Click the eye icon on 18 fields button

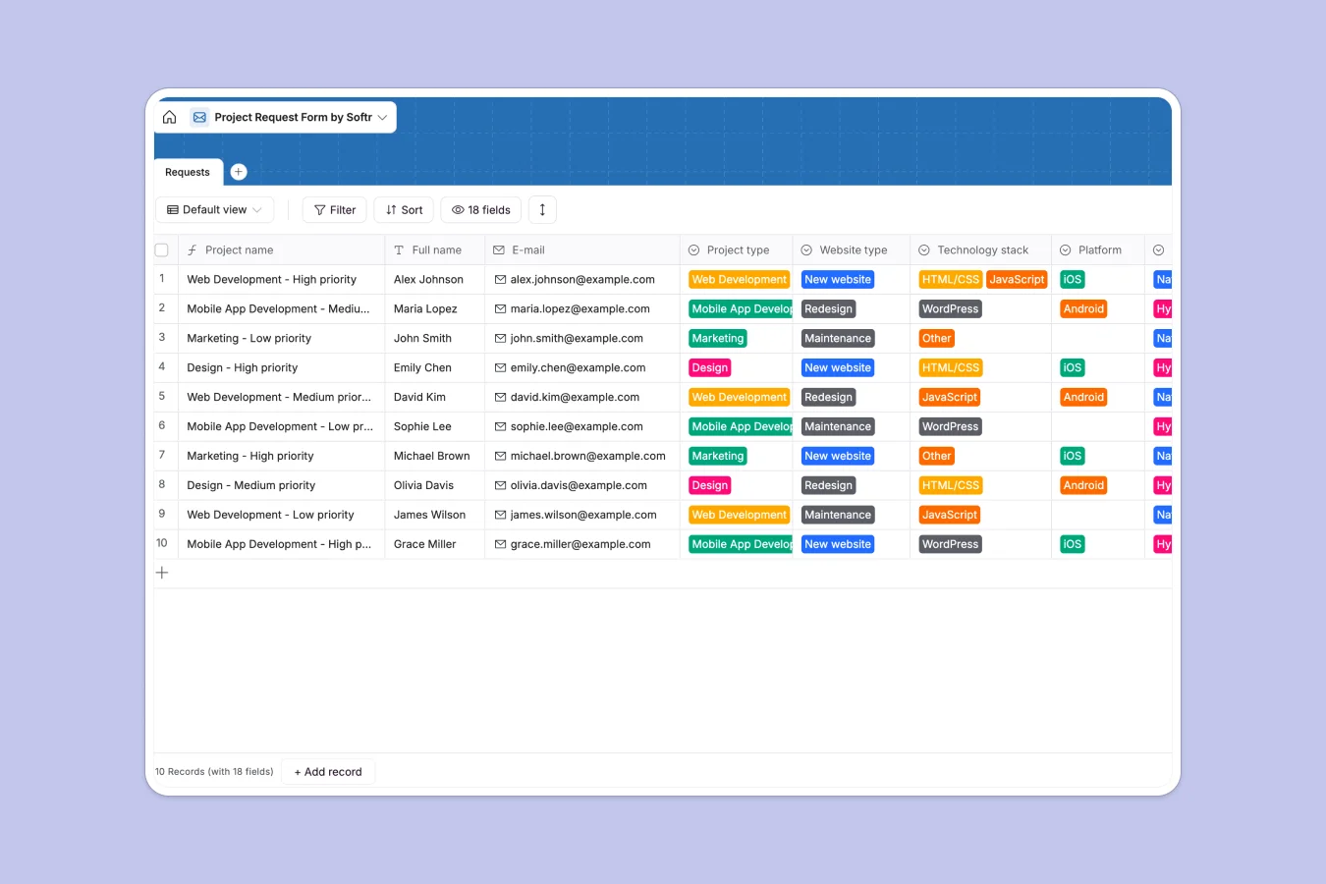tap(458, 209)
